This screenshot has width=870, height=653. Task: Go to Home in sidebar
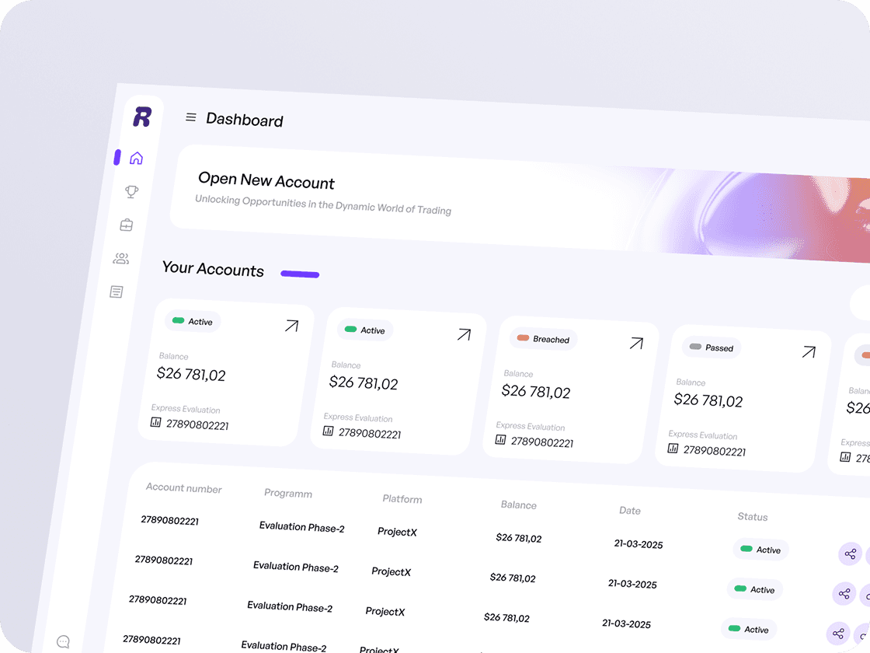[x=136, y=159]
